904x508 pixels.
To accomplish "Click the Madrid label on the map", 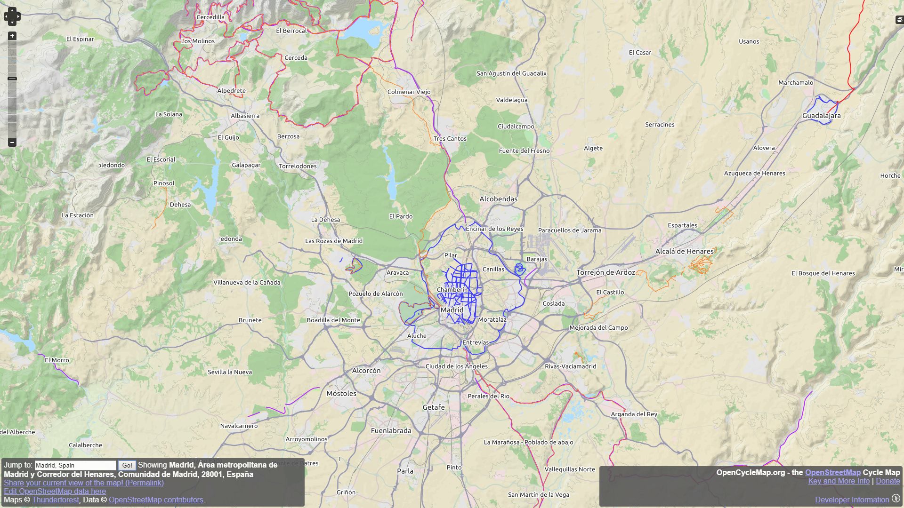I will [x=452, y=310].
